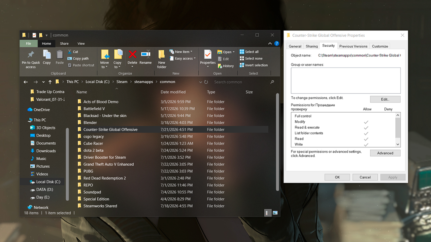Open the Customize tab in Properties
The image size is (431, 242).
pyautogui.click(x=380, y=46)
